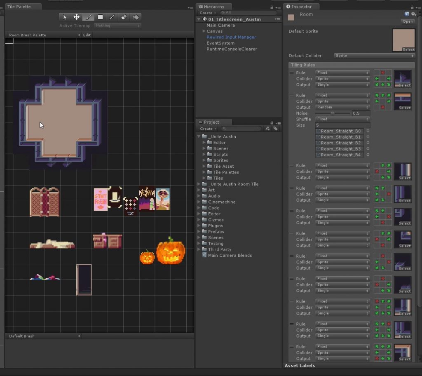Expand the Canvas object in Hierarchy

click(x=204, y=31)
